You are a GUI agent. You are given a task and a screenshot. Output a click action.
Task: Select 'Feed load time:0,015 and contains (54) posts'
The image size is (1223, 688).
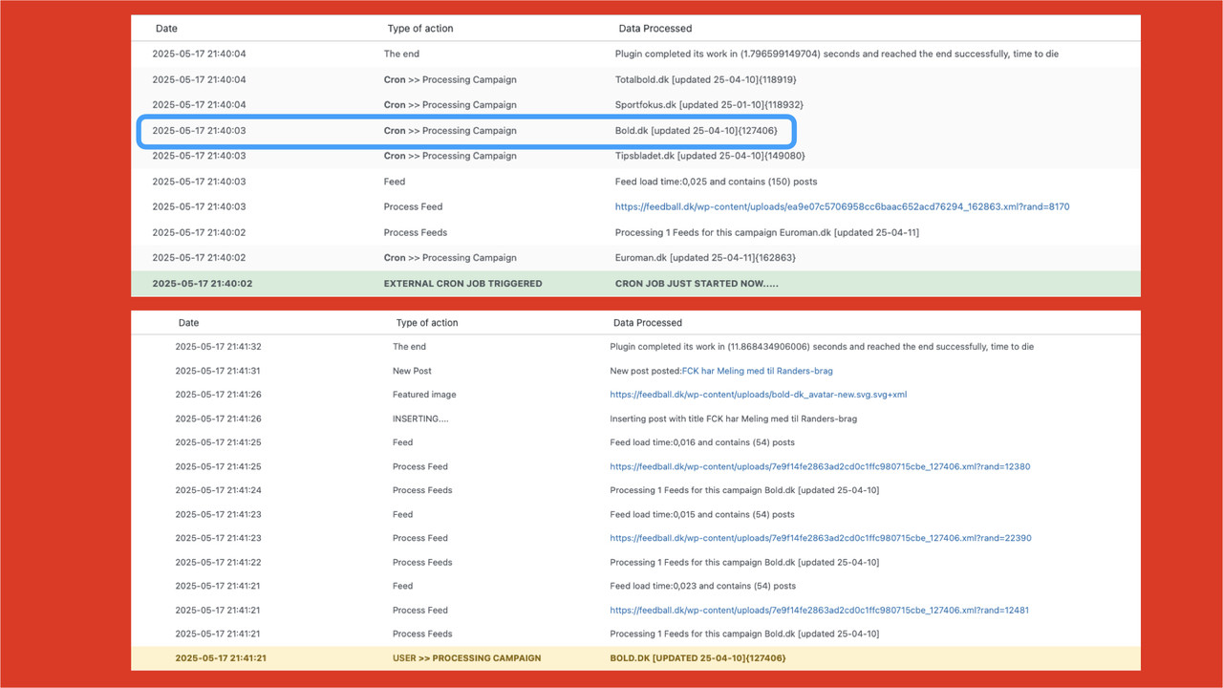point(702,514)
